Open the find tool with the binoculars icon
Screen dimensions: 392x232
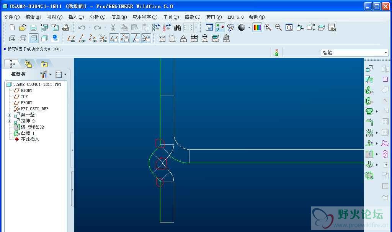click(x=178, y=27)
